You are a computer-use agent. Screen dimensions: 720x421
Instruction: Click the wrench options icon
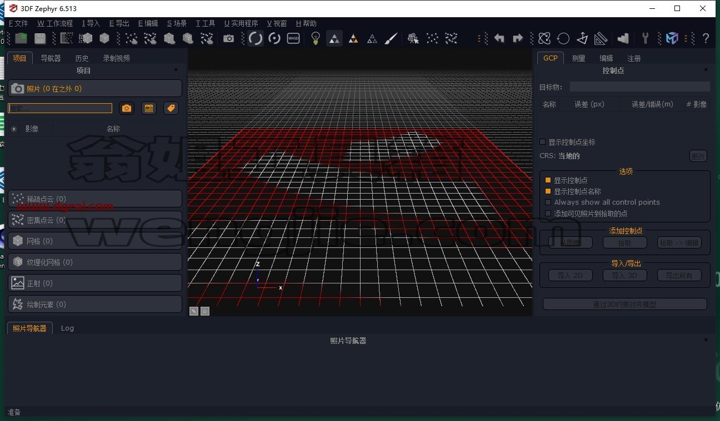645,38
